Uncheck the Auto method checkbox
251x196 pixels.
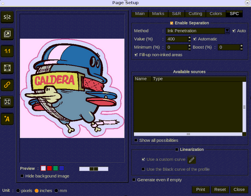click(234, 31)
